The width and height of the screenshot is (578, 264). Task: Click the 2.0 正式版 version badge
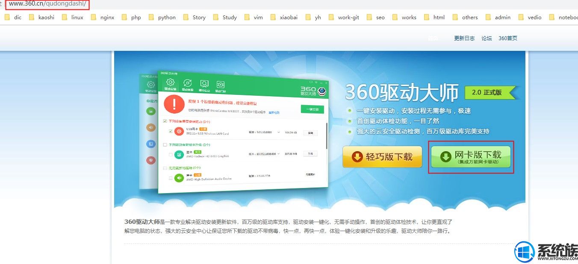[492, 92]
